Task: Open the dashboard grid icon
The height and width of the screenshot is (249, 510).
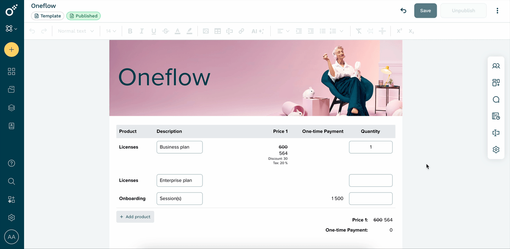Action: tap(11, 71)
